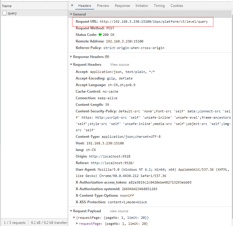
Task: Click the query file icon
Action: (x=4, y=13)
